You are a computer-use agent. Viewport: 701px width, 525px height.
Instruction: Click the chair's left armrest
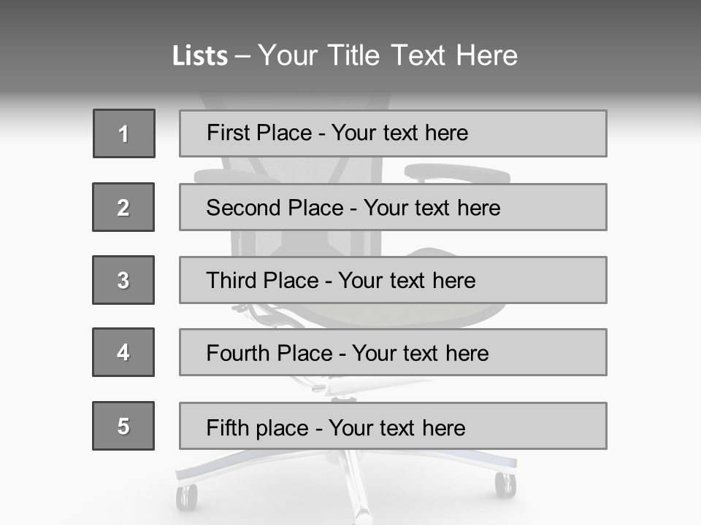(232, 176)
